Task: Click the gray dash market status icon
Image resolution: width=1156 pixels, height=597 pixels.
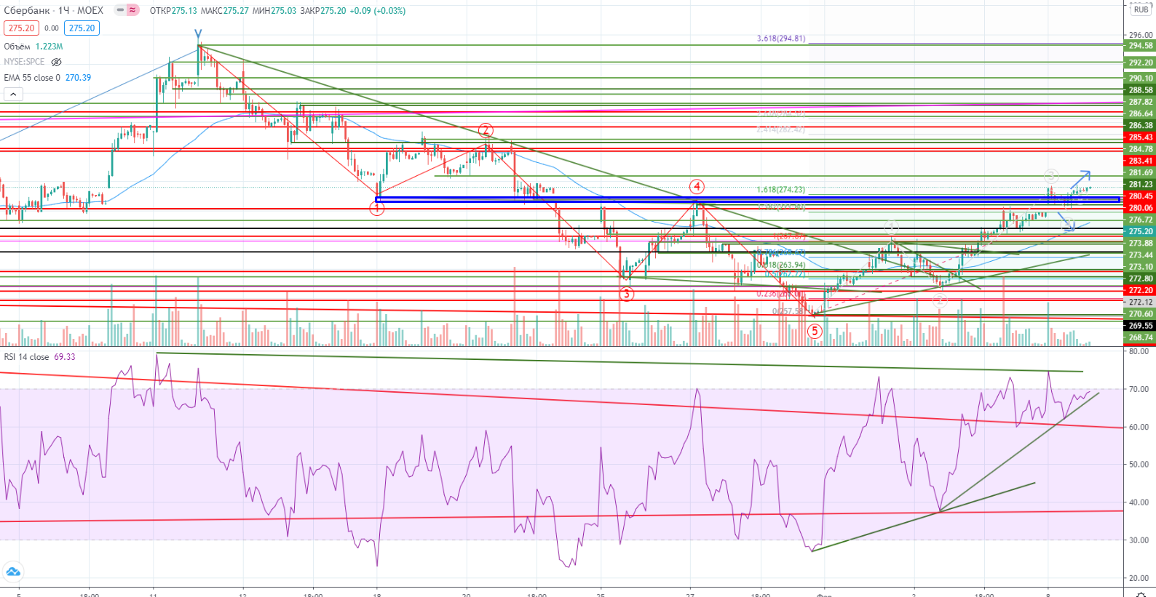Action: [120, 10]
